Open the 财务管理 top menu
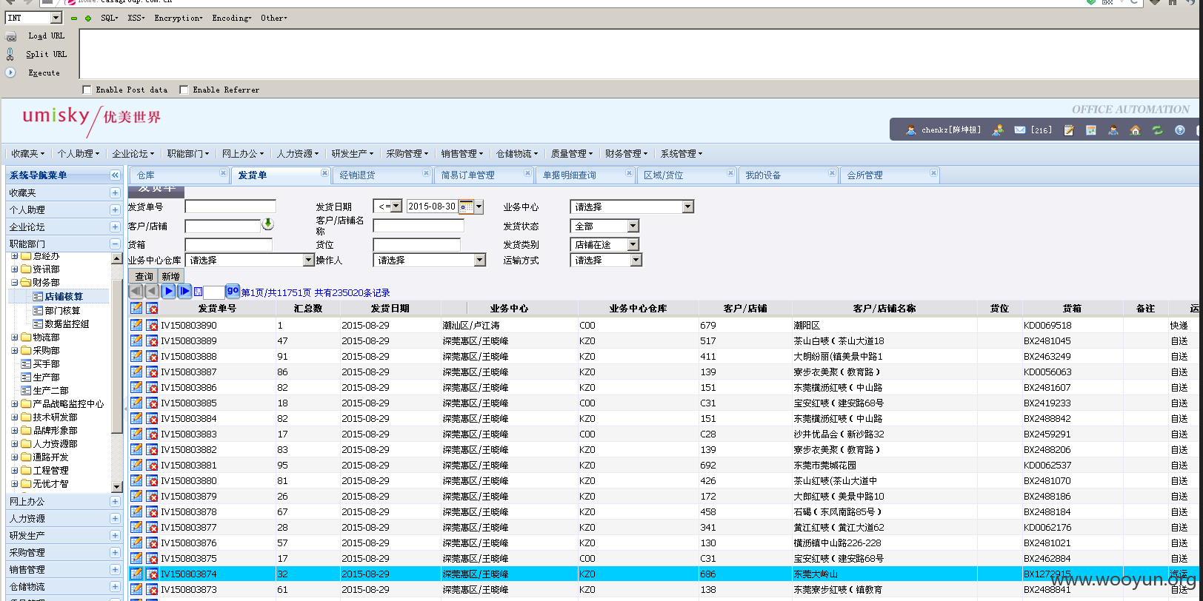Viewport: 1203px width, 601px height. [x=626, y=154]
